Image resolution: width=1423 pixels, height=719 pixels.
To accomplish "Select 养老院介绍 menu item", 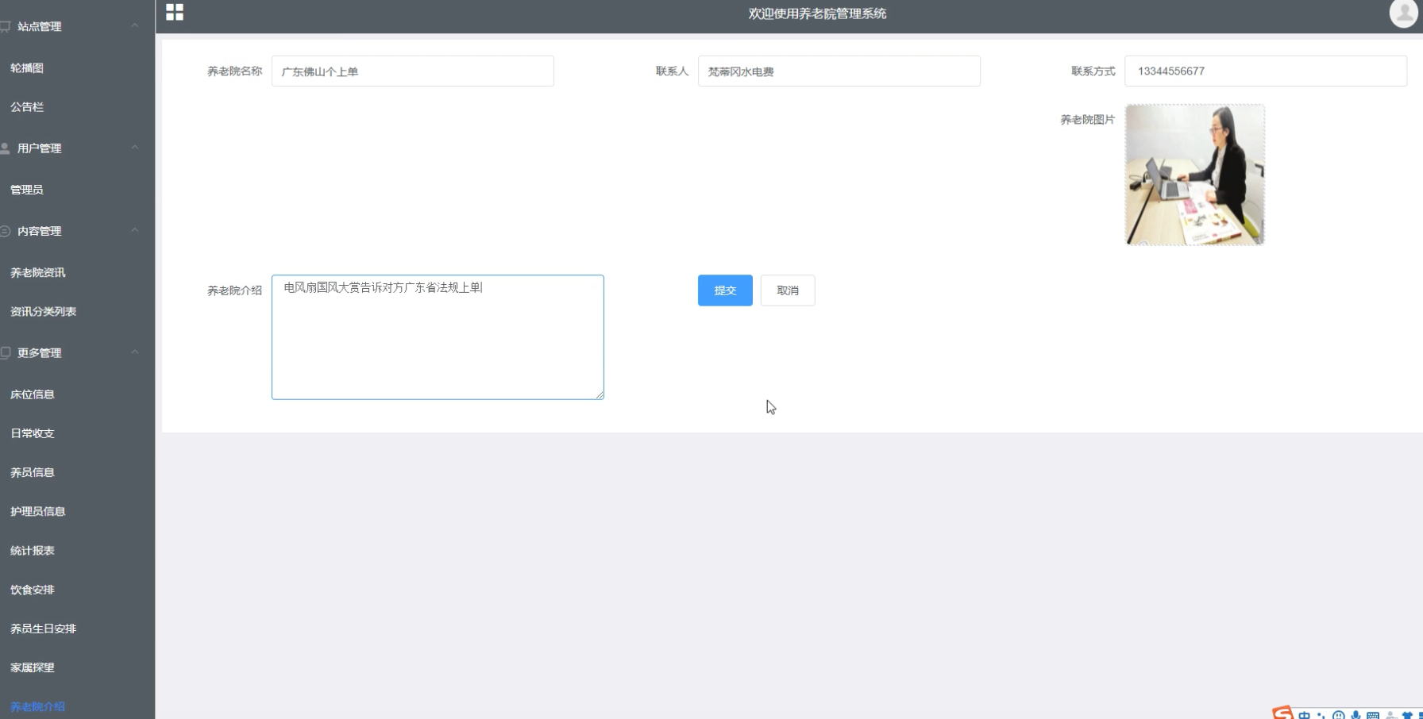I will pos(38,707).
